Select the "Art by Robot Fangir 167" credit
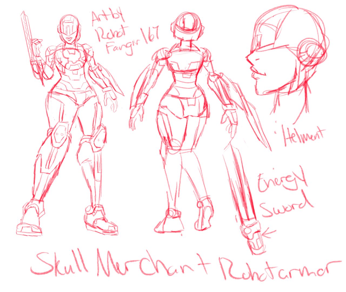The width and height of the screenshot is (346, 292). [x=125, y=33]
